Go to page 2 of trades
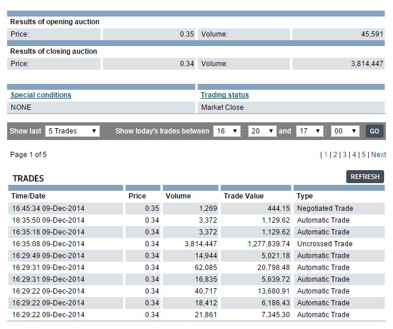 (334, 155)
